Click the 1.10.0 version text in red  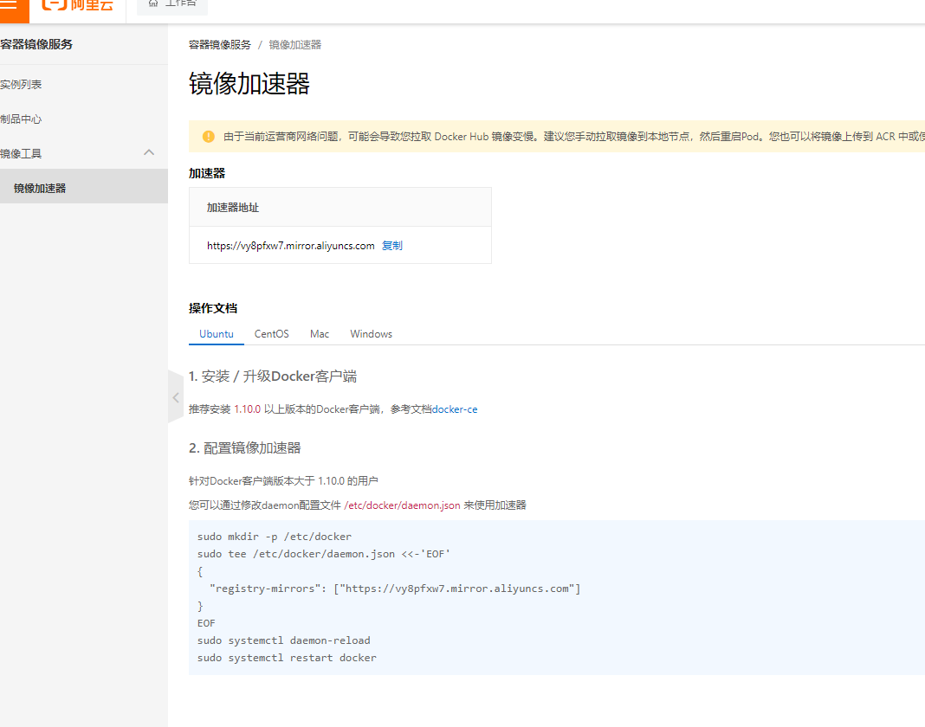coord(247,409)
